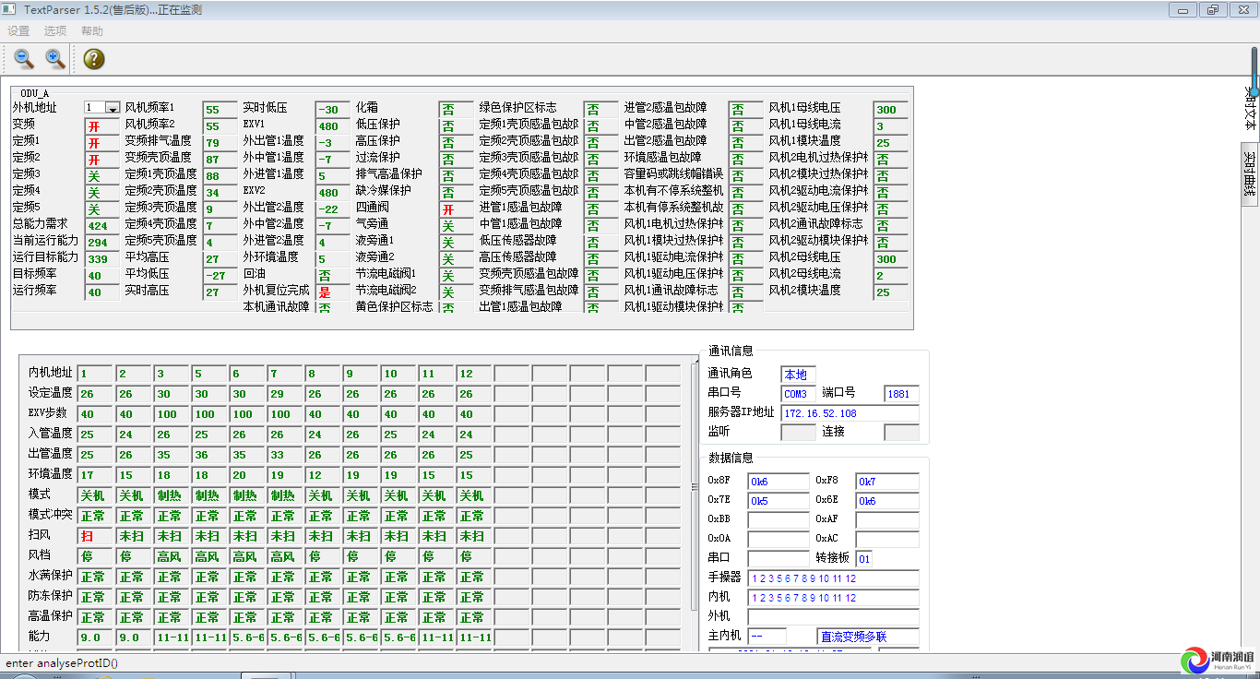Expand the 外机地址 dropdown
This screenshot has height=679, width=1260.
click(113, 108)
